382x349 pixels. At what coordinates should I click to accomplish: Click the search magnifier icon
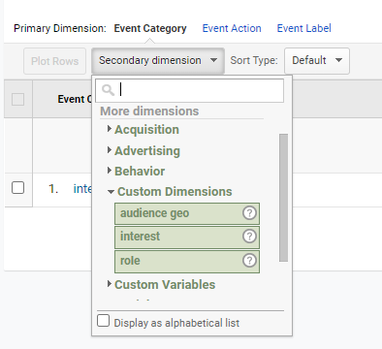(108, 90)
